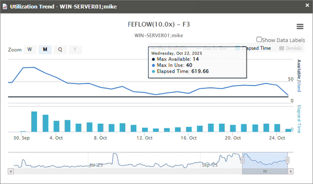Toggle the Max Available legend series
The height and width of the screenshot is (184, 313).
pyautogui.click(x=169, y=48)
